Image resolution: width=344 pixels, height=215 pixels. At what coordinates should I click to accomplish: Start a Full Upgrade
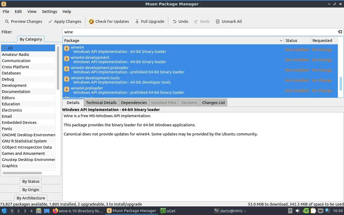(150, 21)
